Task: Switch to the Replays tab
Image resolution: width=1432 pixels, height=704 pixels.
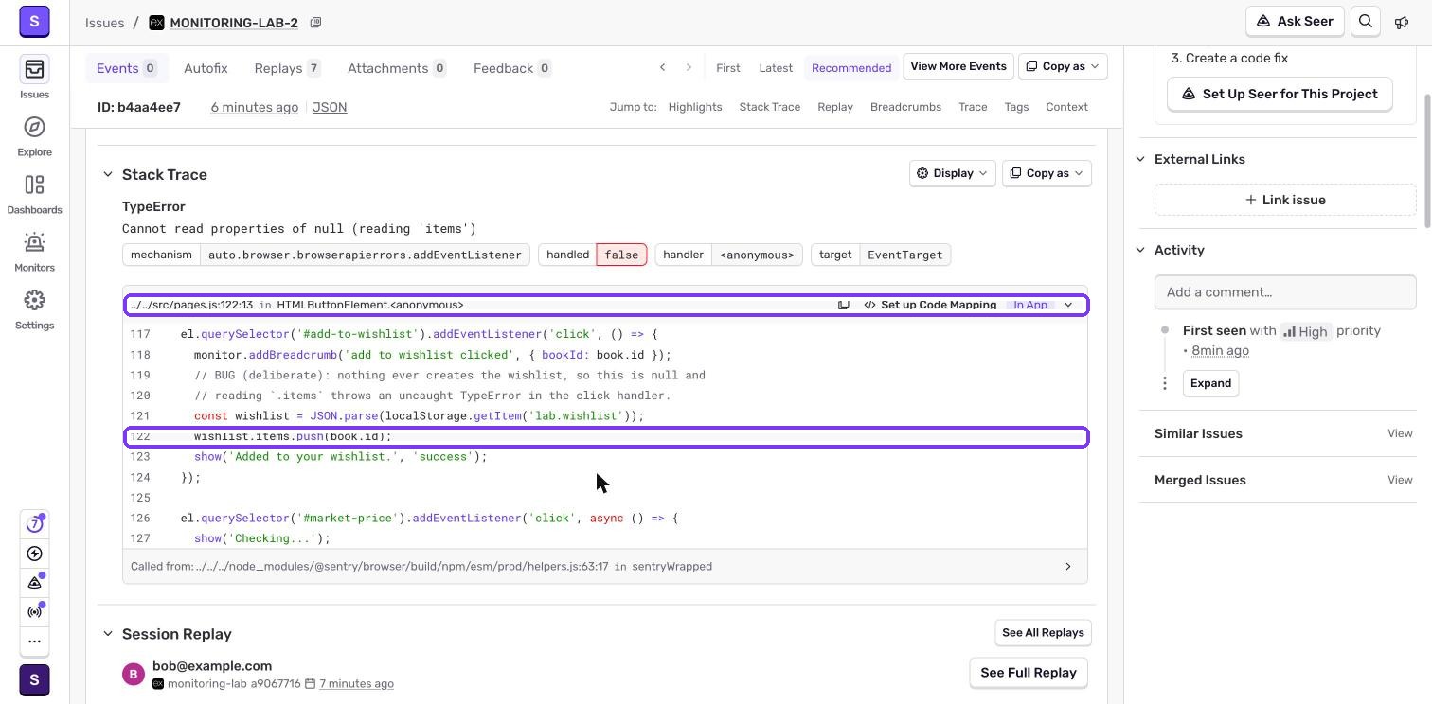Action: [x=287, y=68]
